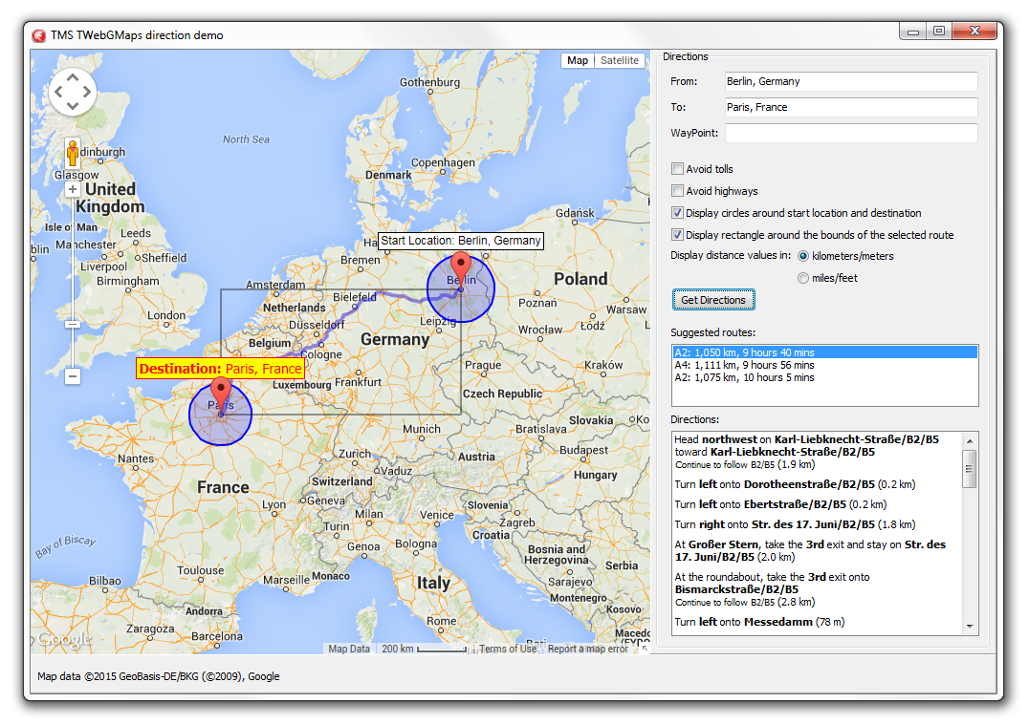Select the miles/feet radio button
The image size is (1029, 725).
coord(803,278)
